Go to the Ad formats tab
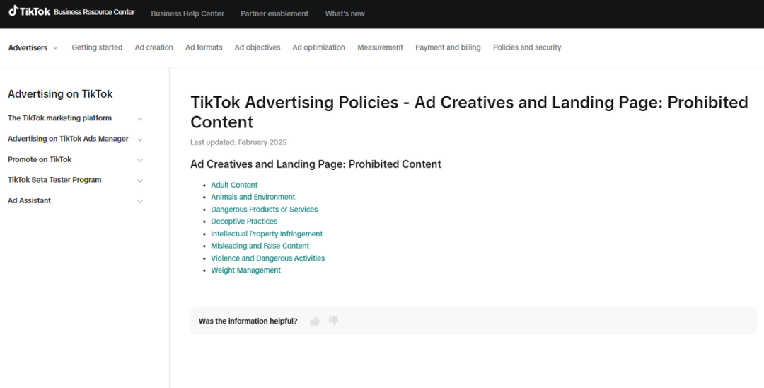 (x=204, y=47)
